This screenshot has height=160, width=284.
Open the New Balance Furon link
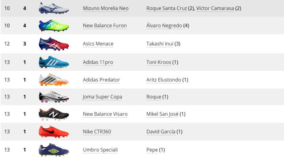(x=105, y=26)
